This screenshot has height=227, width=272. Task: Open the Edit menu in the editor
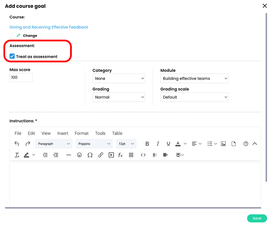click(x=31, y=133)
